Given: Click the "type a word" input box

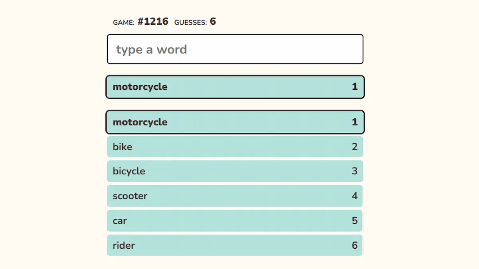Looking at the screenshot, I should click(235, 49).
